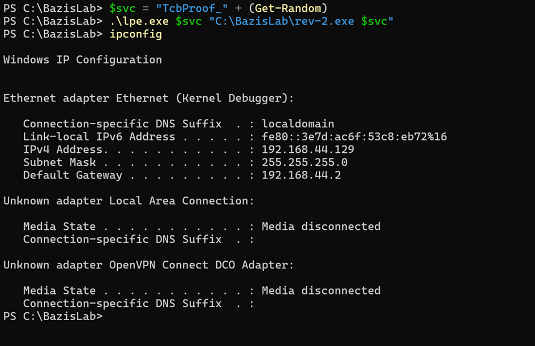The height and width of the screenshot is (346, 535).
Task: Click the Default Gateway label text
Action: pyautogui.click(x=72, y=175)
